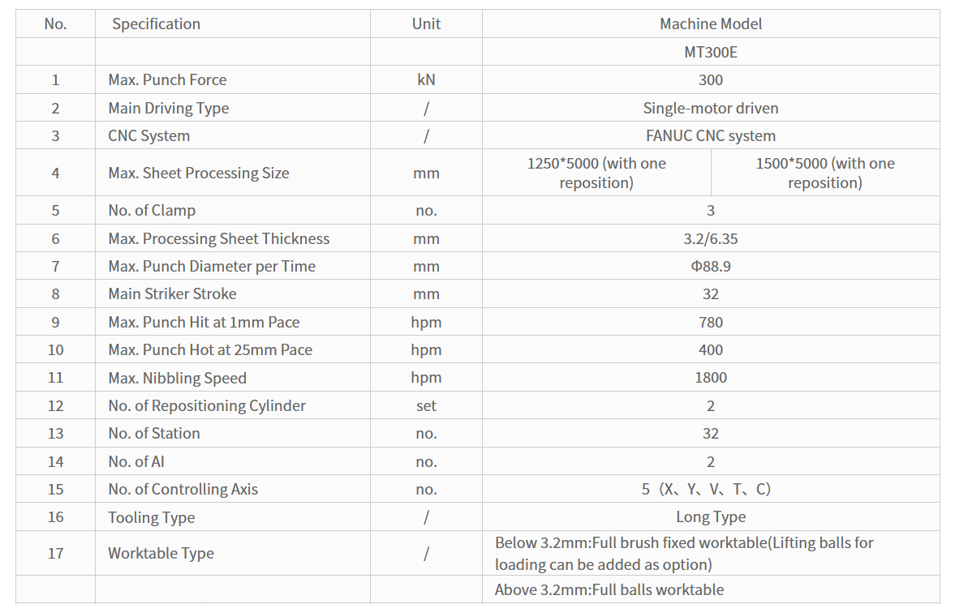Image resolution: width=955 pixels, height=604 pixels.
Task: Select the 1800 nibbling speed value
Action: coord(711,378)
